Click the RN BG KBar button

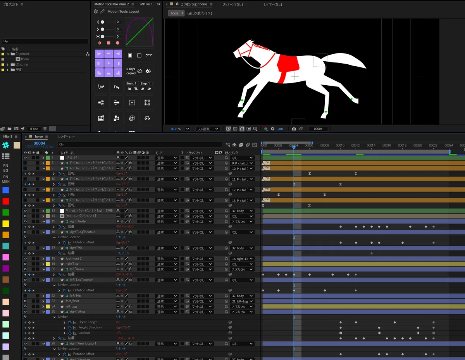coord(6,168)
